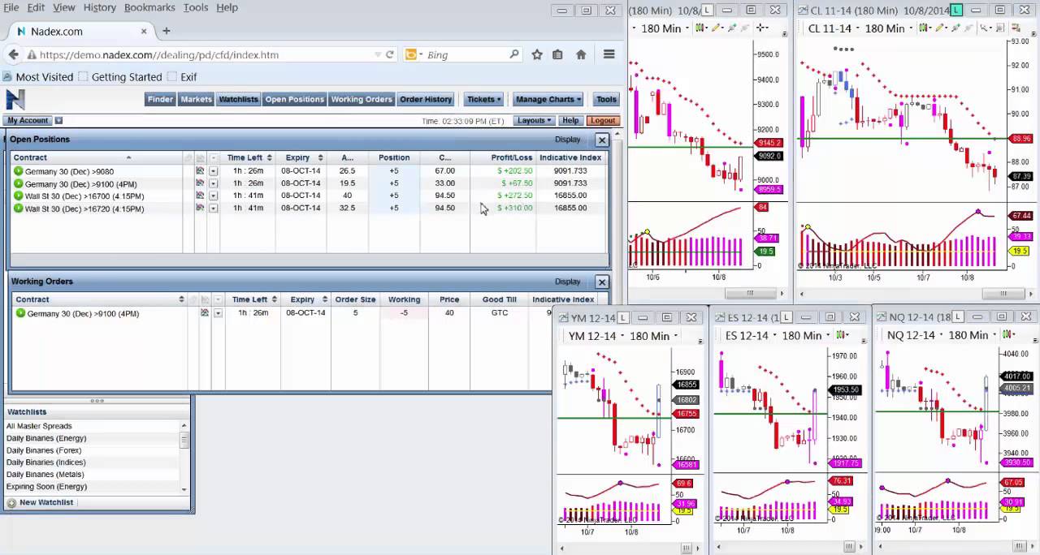Open chart icon for Wall St 30 >16700 row
Viewport: 1040px width, 555px height.
point(200,196)
